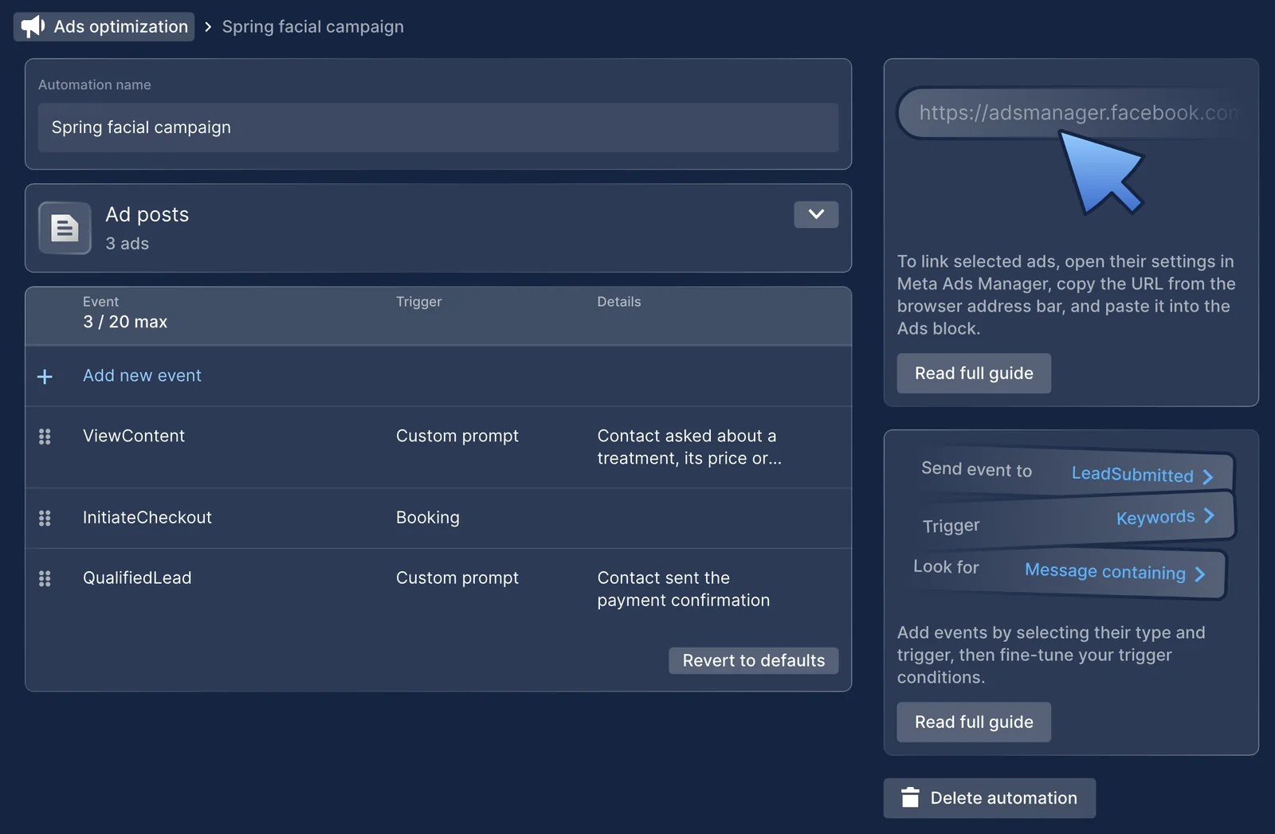Select the ViewContent event name
Screen dimensions: 1275x834
coord(134,436)
